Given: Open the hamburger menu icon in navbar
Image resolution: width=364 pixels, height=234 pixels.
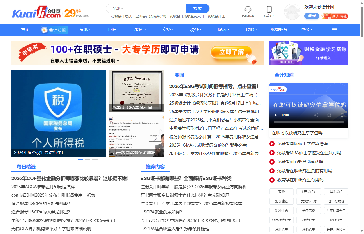Looking at the screenshot, I should coord(334,30).
